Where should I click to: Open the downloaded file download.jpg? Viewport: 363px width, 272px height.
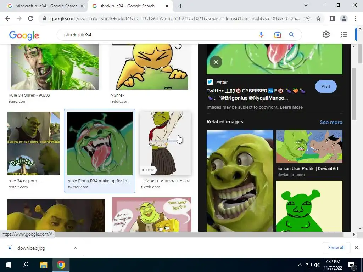pyautogui.click(x=31, y=248)
